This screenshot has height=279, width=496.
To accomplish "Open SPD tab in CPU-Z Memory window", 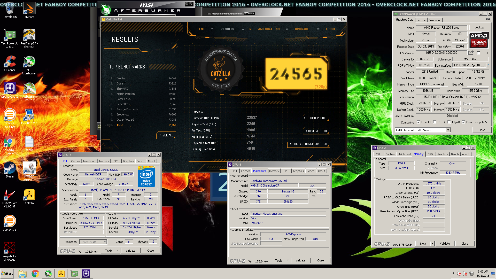I will click(430, 154).
